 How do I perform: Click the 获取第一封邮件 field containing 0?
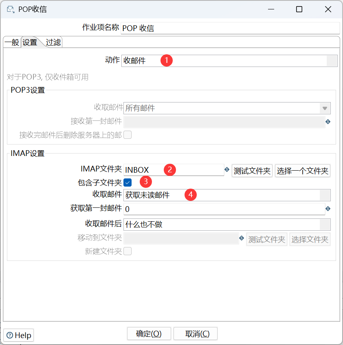coord(224,209)
